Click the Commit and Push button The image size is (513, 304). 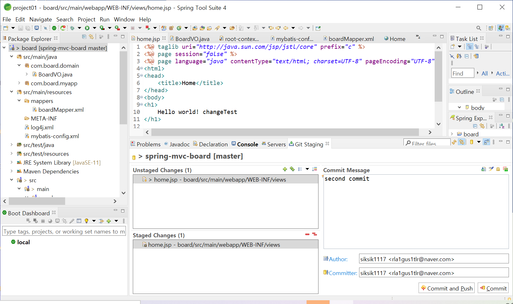coord(446,288)
